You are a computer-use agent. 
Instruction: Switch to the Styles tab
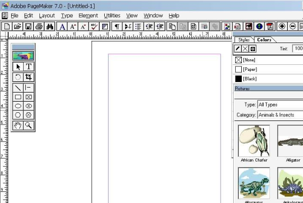pos(244,40)
